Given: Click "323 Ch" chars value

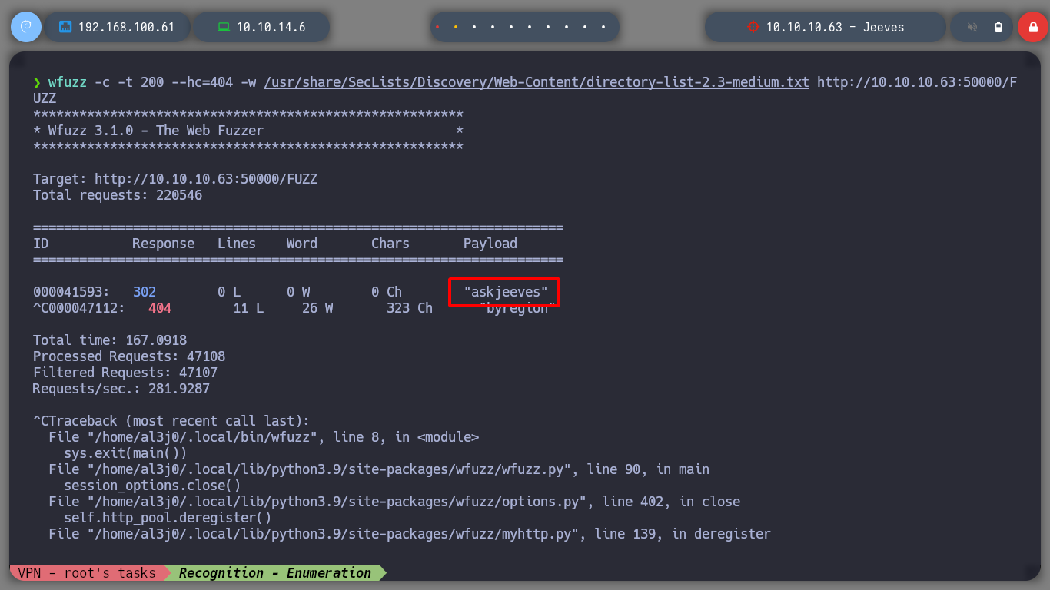Looking at the screenshot, I should click(x=410, y=308).
